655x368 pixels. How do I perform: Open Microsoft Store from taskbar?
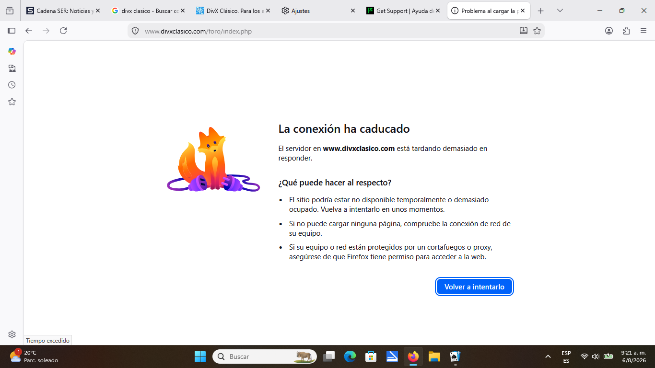coord(371,356)
